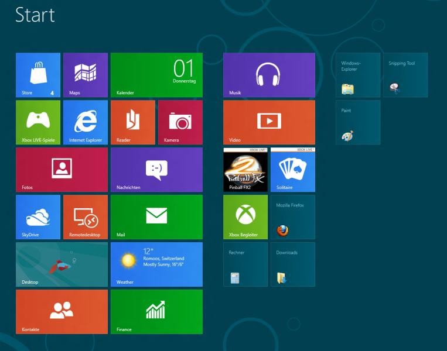The width and height of the screenshot is (447, 351).
Task: Switch to the Desktop tile
Action: click(x=62, y=264)
